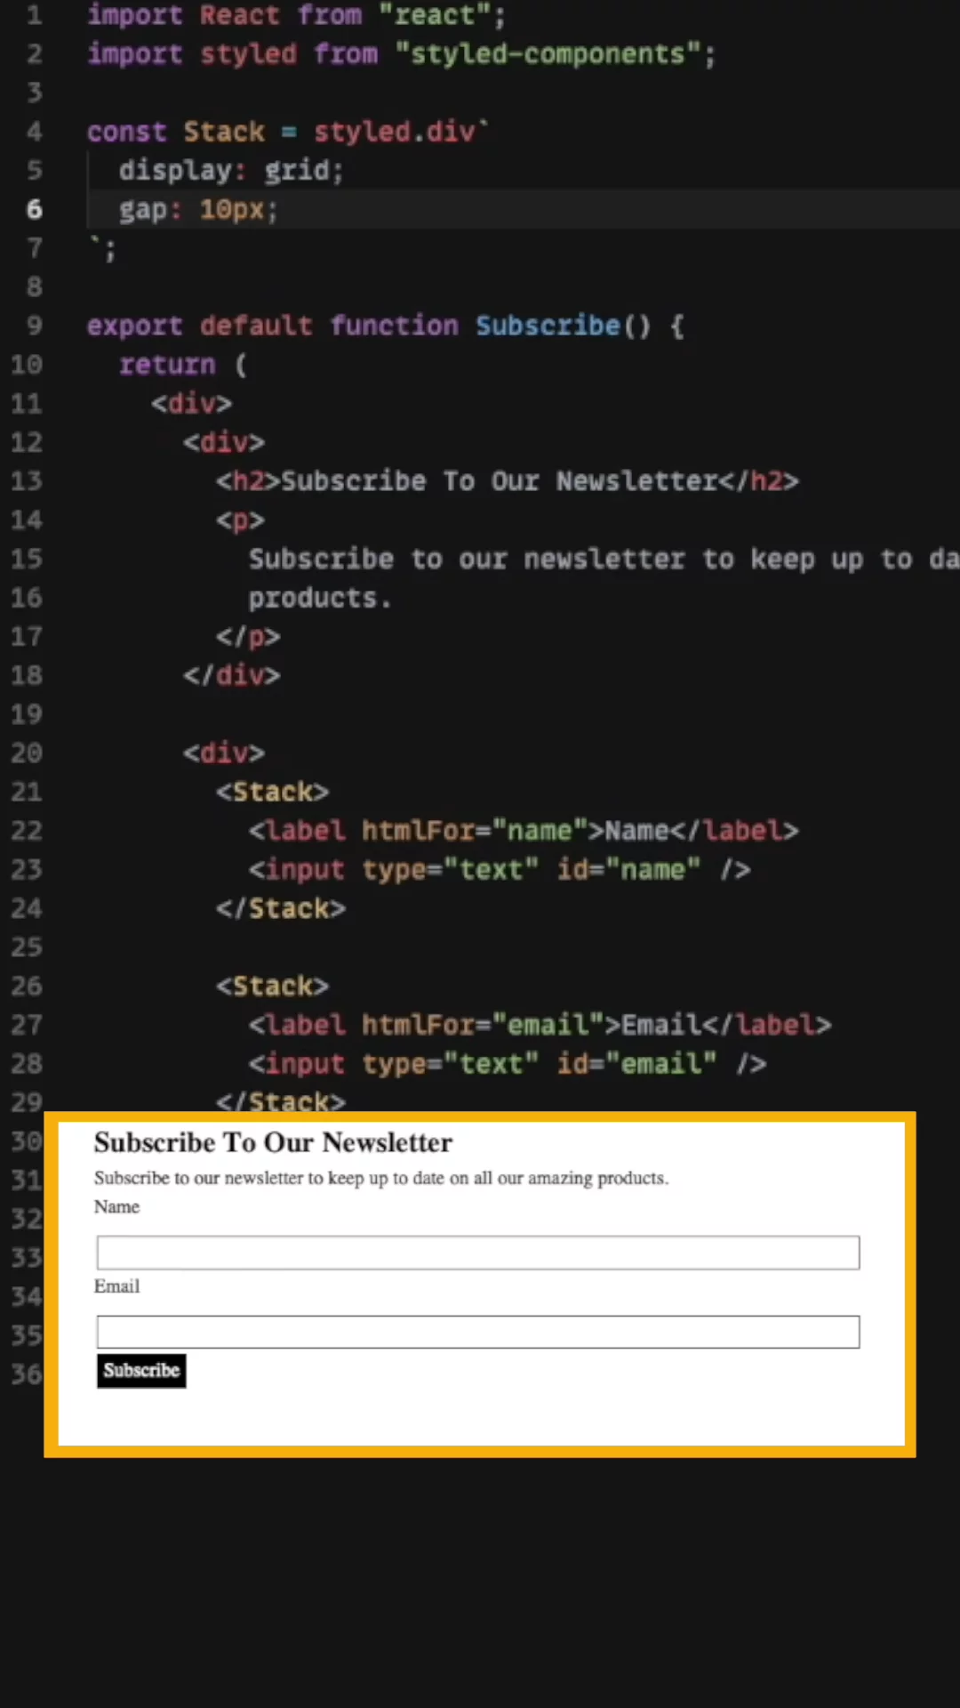This screenshot has height=1708, width=960.
Task: Click 'styled.div' on the Stack declaration line
Action: point(395,132)
